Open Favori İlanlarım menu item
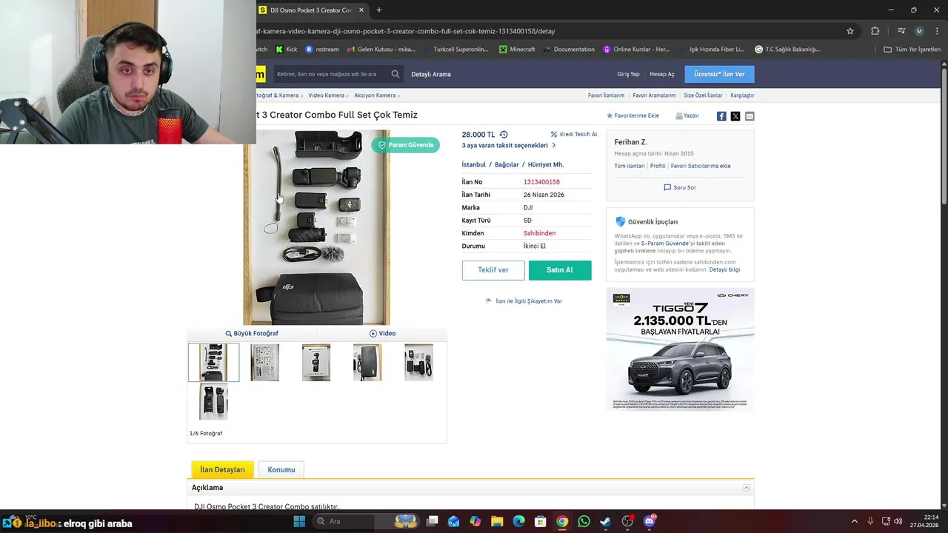The height and width of the screenshot is (533, 948). (x=606, y=95)
